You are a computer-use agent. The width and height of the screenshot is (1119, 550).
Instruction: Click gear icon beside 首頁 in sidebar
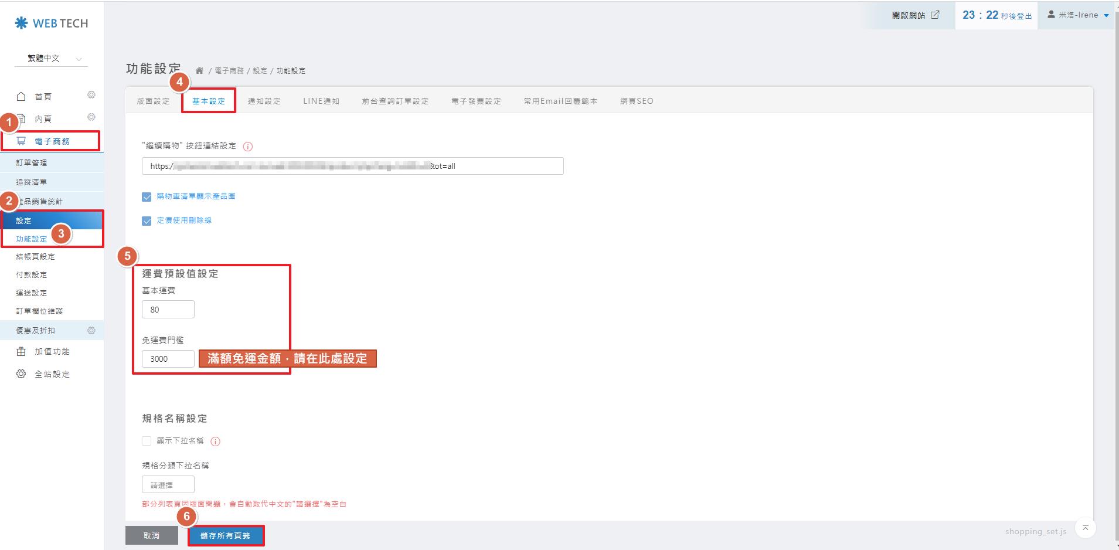(x=91, y=95)
